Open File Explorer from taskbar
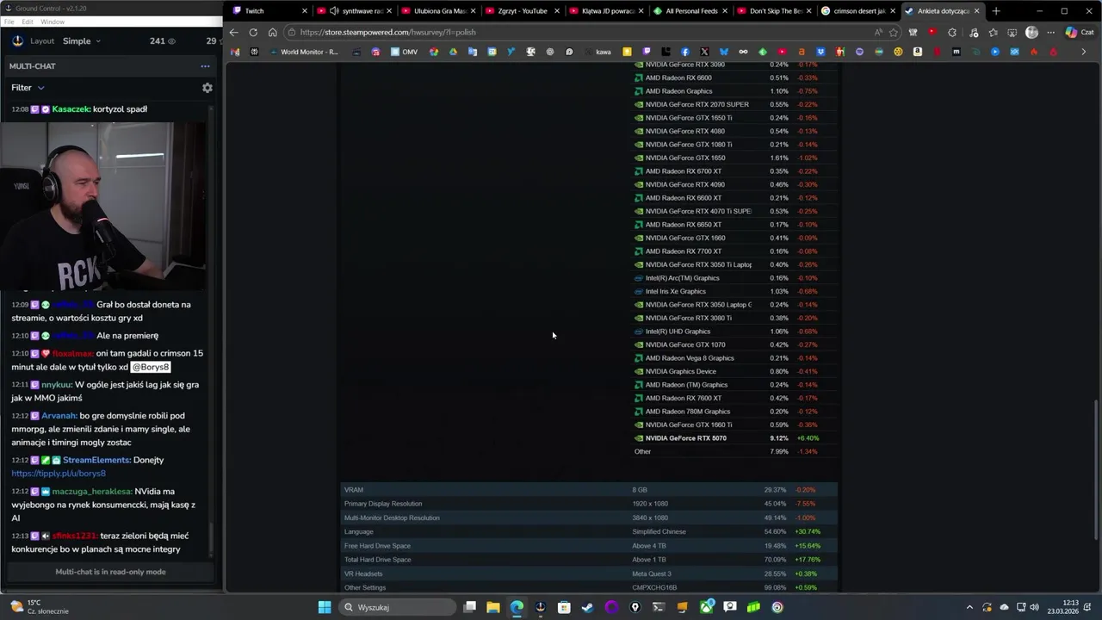The image size is (1102, 620). click(x=493, y=607)
